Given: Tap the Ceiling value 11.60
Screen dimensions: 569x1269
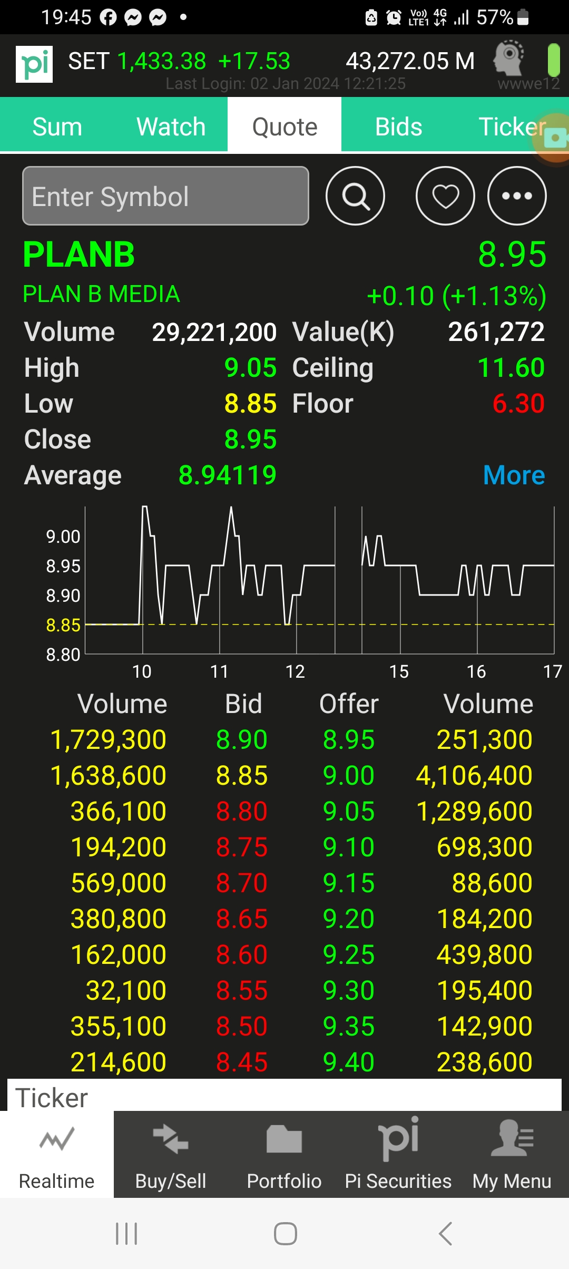Looking at the screenshot, I should coord(511,368).
